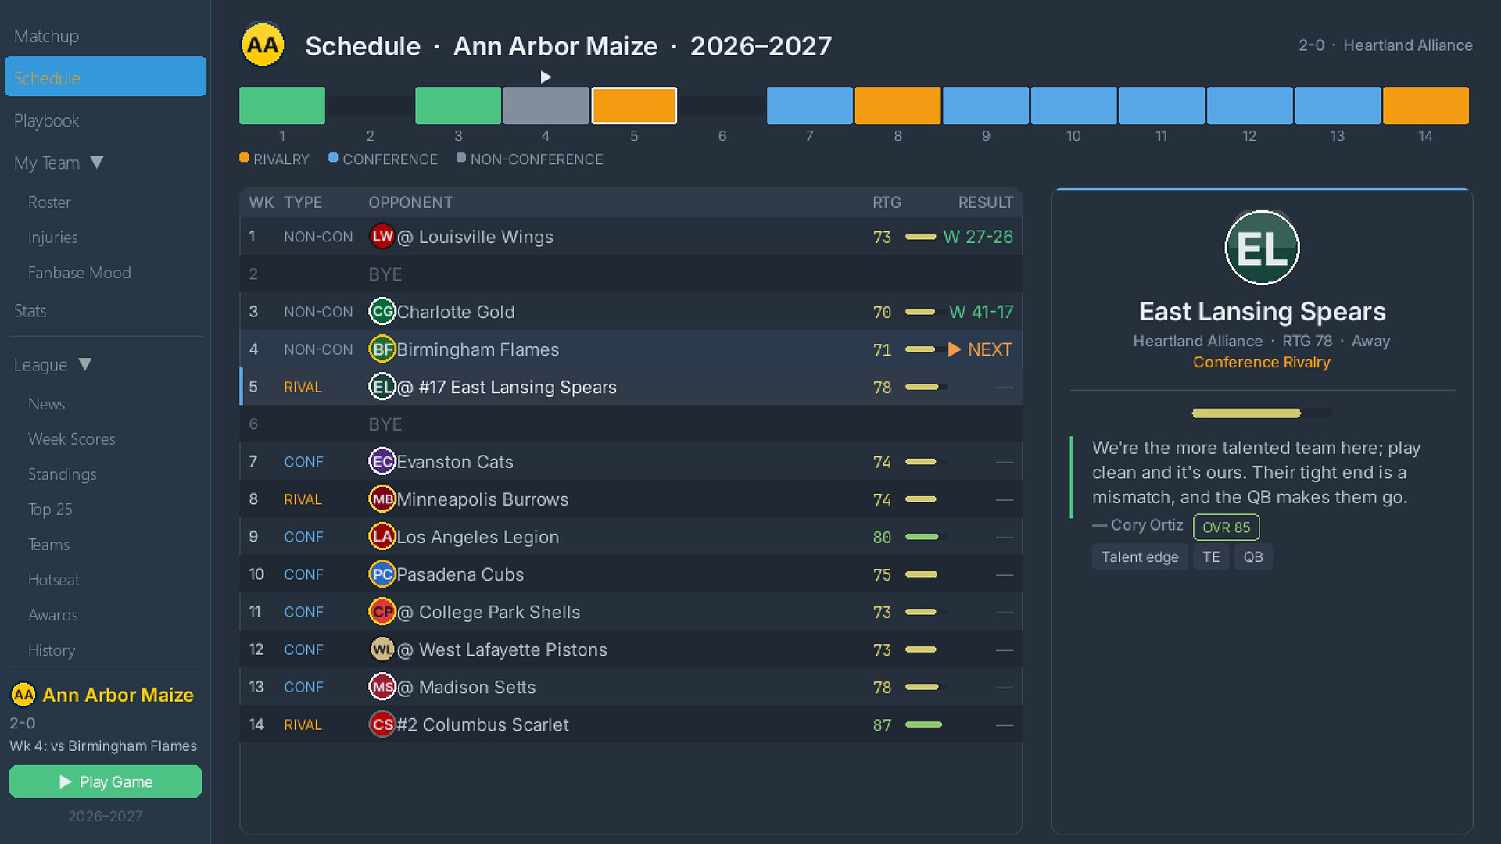Toggle the TE tag chip
The height and width of the screenshot is (844, 1501).
coord(1211,557)
